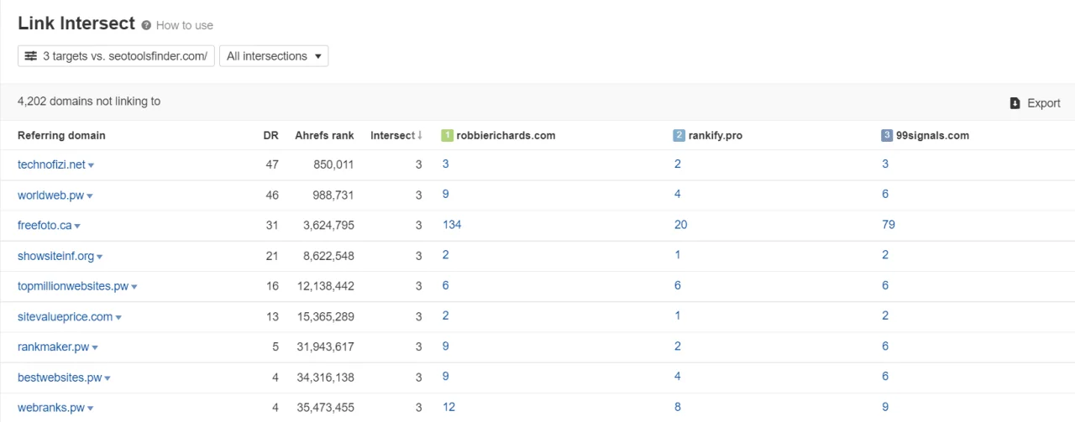The height and width of the screenshot is (422, 1075).
Task: Expand the sitevalueprice.com domain arrow
Action: (x=118, y=317)
